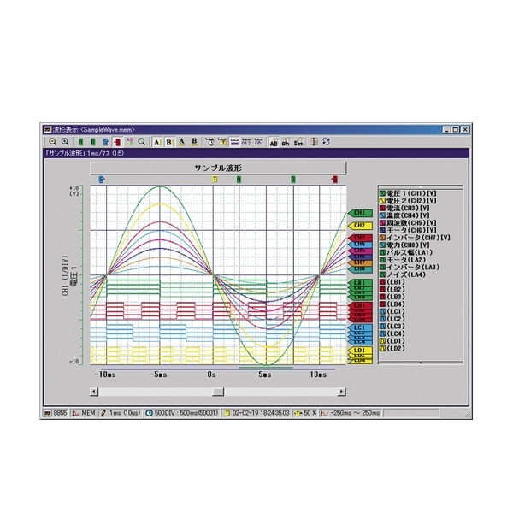Click the horizontal scrollbar thumb below graph
The image size is (513, 513).
coord(218,392)
